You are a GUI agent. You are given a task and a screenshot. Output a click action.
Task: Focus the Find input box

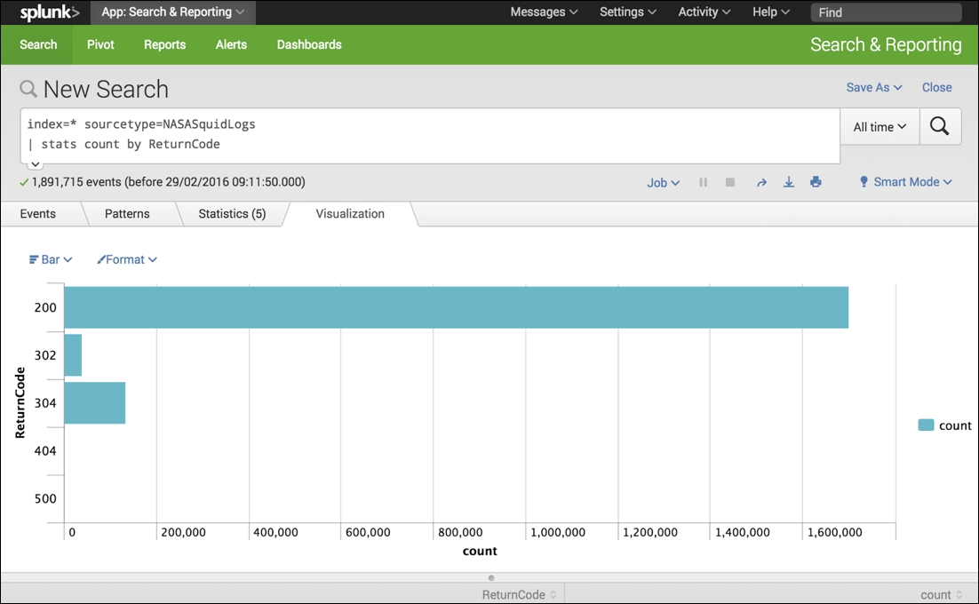886,12
